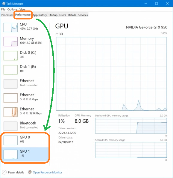Click the 3D GPU utilization graph

(111, 74)
